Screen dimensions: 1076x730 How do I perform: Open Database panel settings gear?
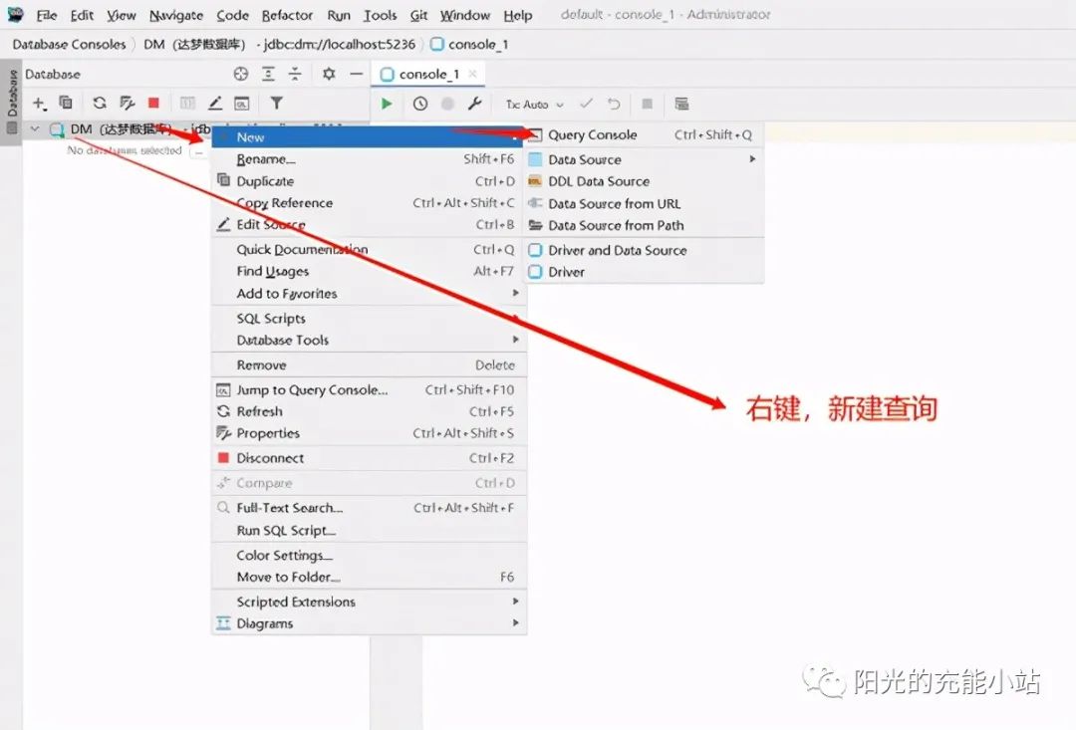pos(329,74)
